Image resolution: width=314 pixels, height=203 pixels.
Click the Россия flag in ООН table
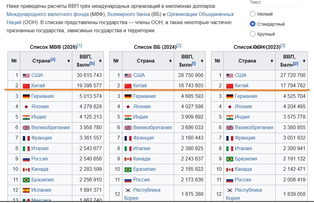tap(230, 180)
